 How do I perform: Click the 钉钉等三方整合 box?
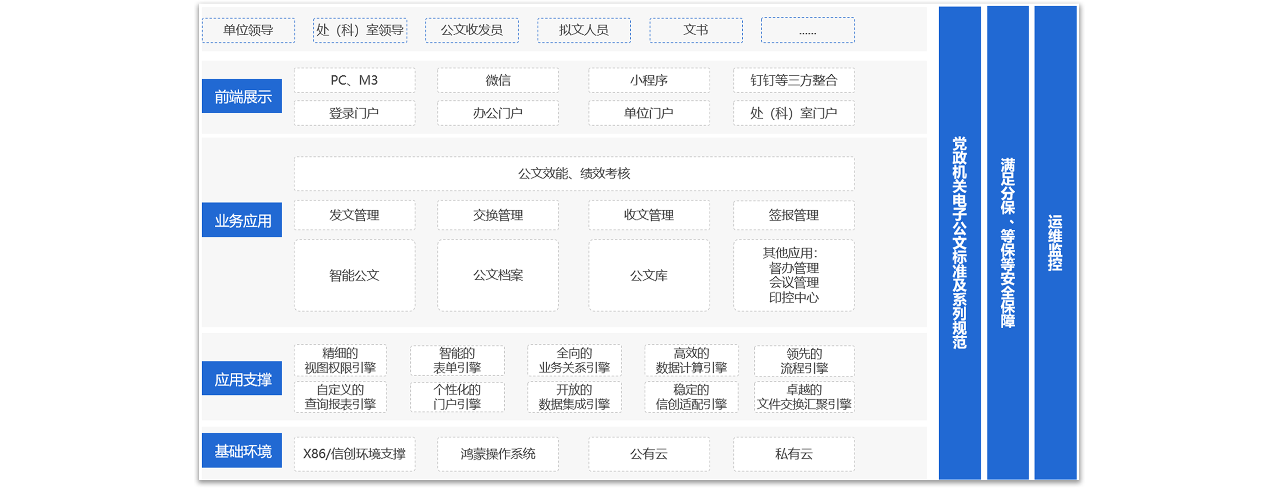pyautogui.click(x=794, y=80)
